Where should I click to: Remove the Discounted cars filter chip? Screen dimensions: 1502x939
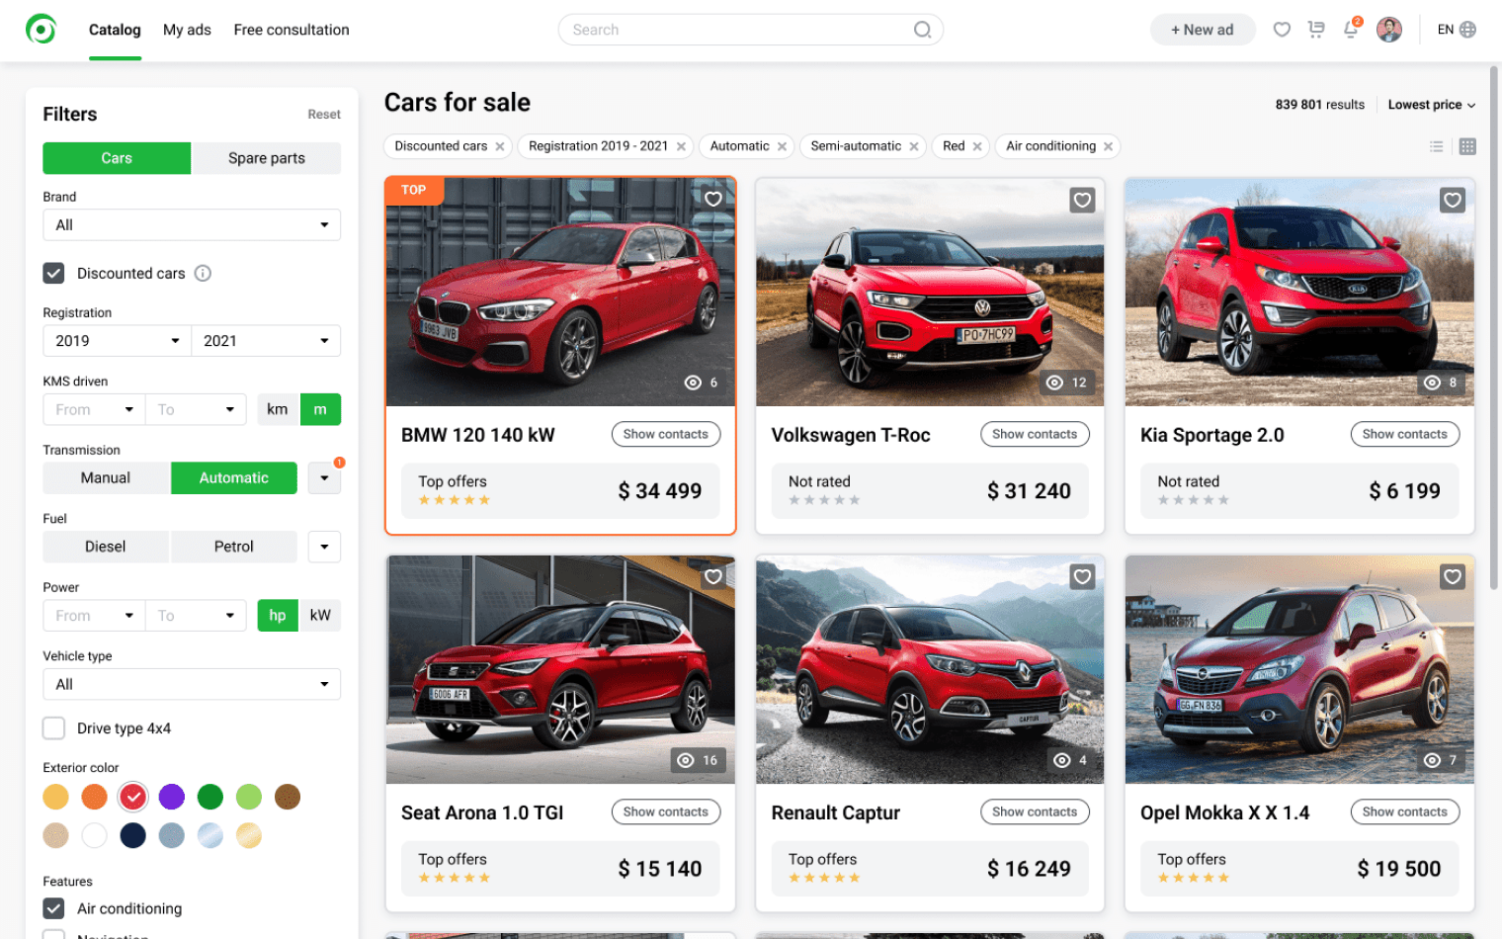coord(500,146)
